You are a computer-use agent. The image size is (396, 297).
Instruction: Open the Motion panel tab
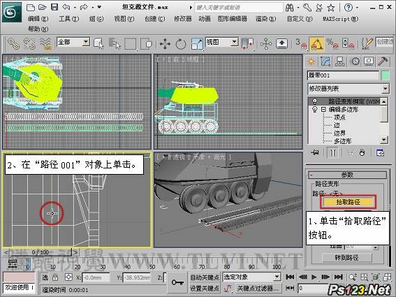[x=355, y=61]
